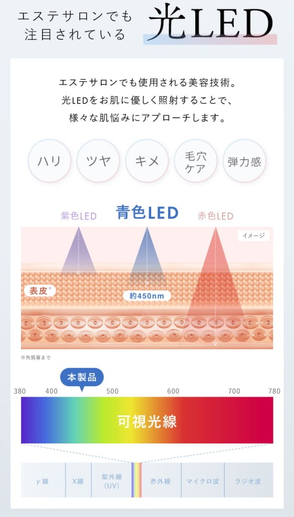Click the 表皮 skin layer label
The image size is (294, 517).
coord(40,291)
